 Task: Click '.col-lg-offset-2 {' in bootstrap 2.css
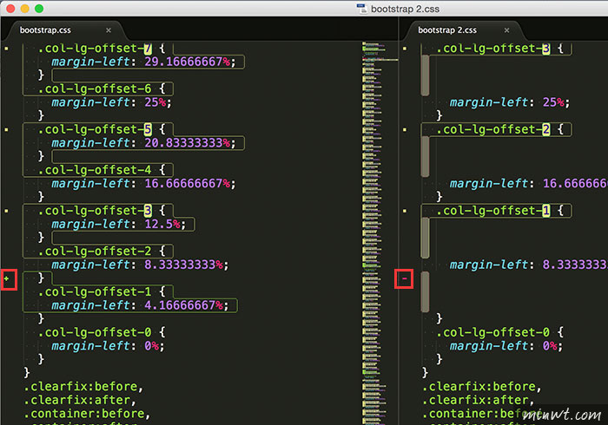(x=499, y=129)
